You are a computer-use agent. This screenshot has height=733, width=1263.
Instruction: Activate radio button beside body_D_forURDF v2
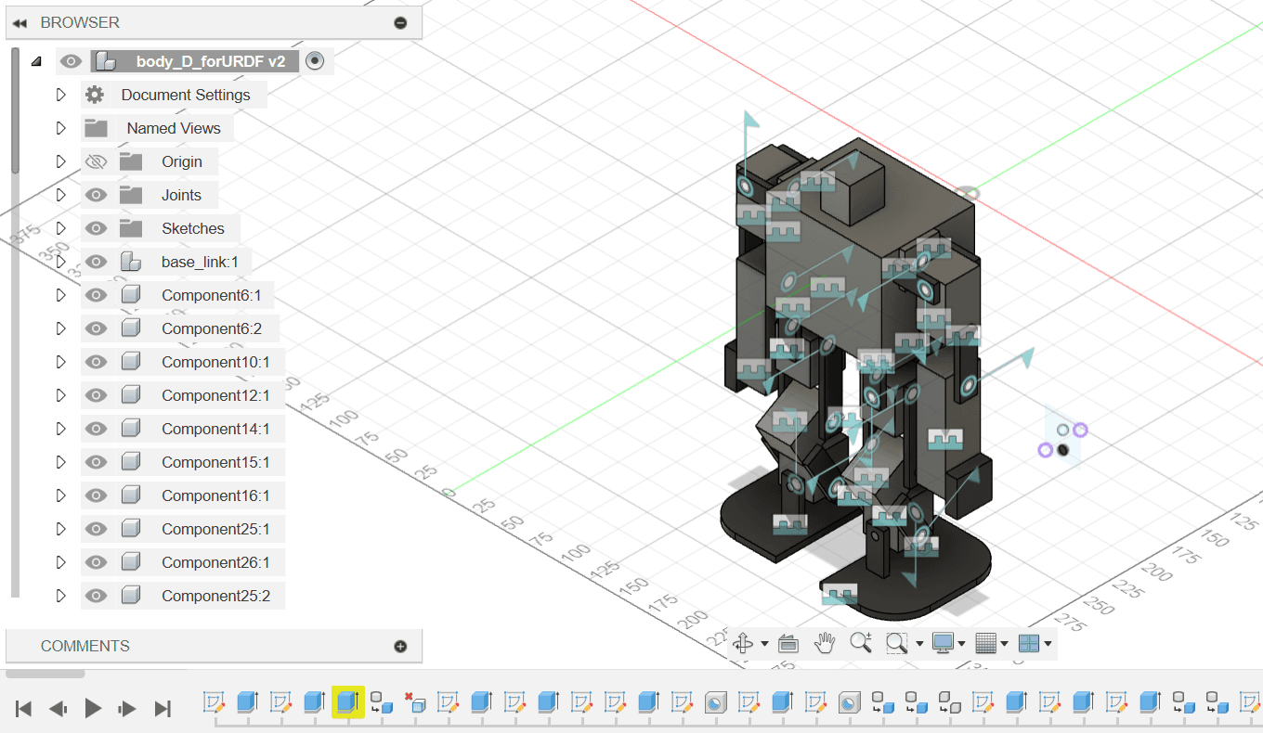(x=315, y=61)
